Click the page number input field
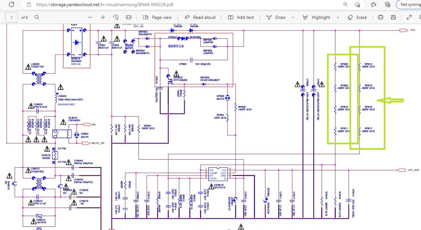421x230 pixels. point(12,17)
